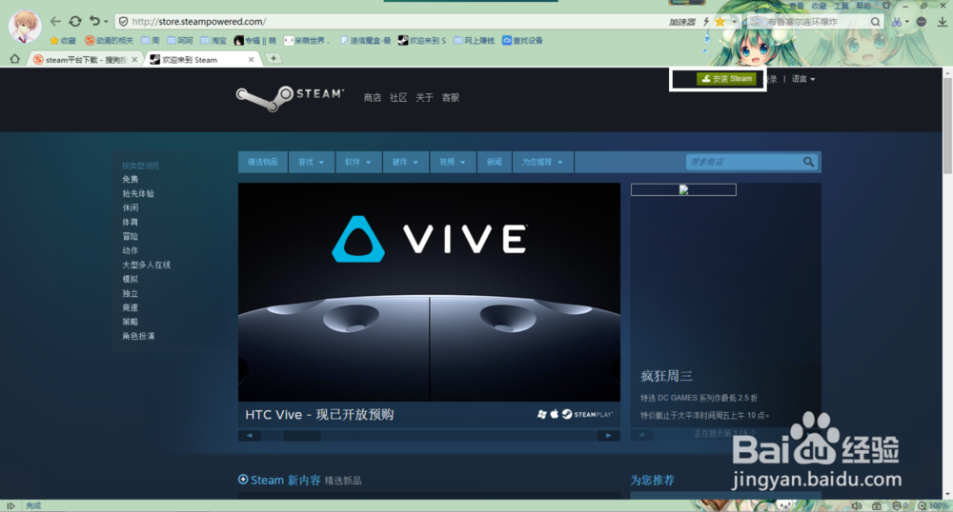Focus the address bar URL field

(x=389, y=21)
